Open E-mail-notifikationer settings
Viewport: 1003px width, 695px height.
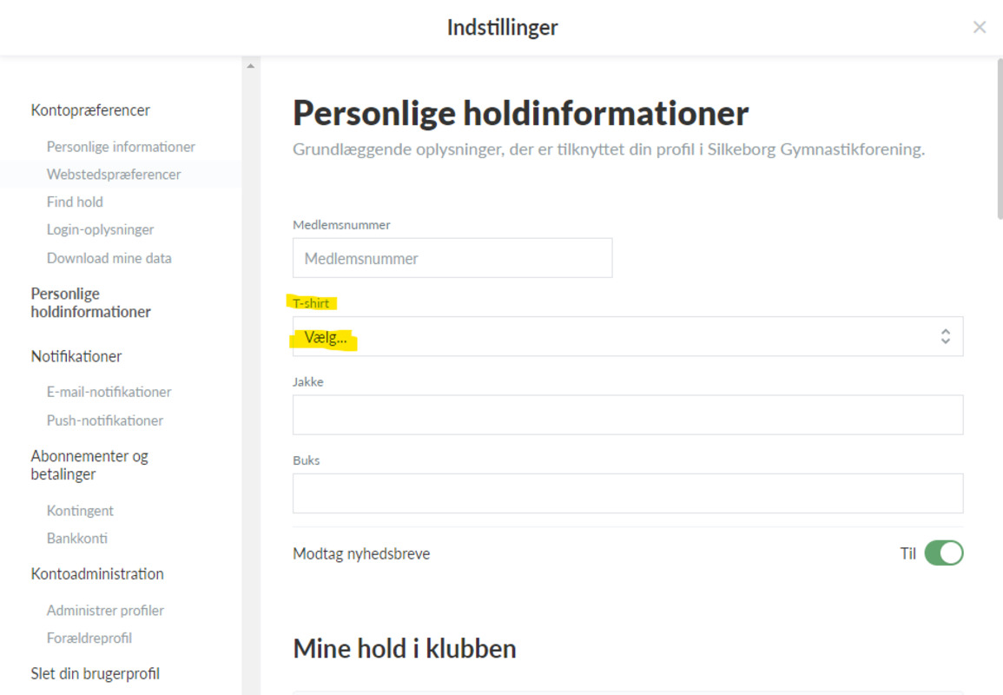[x=109, y=392]
